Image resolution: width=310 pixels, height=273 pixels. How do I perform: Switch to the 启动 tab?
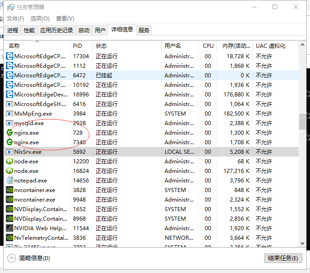coord(83,30)
